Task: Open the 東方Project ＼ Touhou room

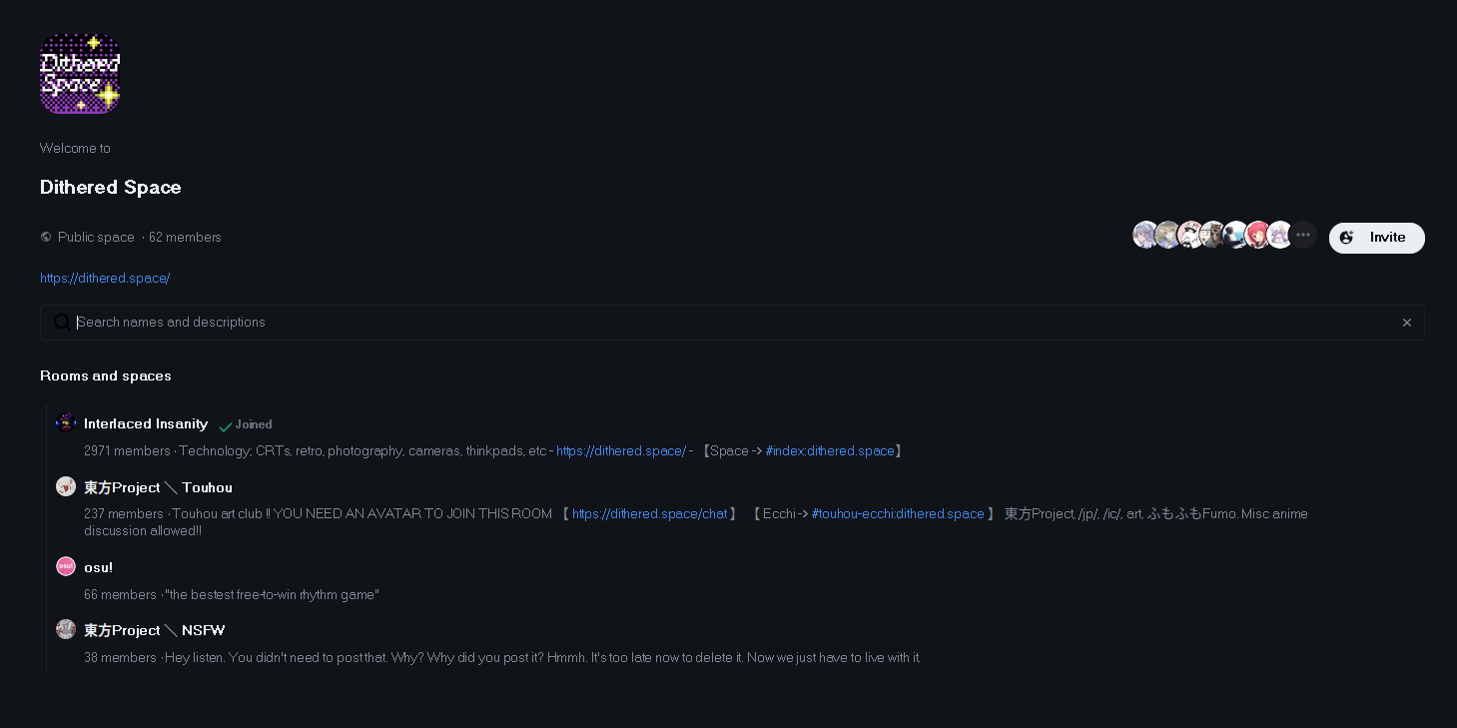Action: point(158,487)
